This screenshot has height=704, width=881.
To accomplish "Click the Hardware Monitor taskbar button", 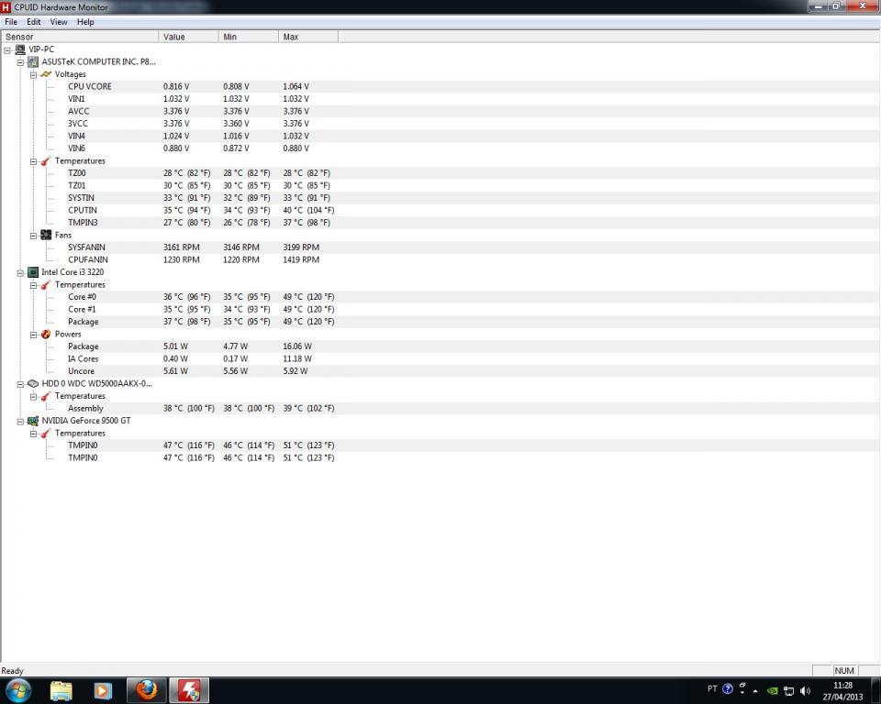I will [x=189, y=690].
